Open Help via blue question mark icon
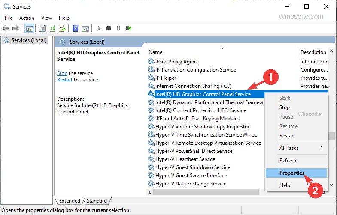 [75, 28]
